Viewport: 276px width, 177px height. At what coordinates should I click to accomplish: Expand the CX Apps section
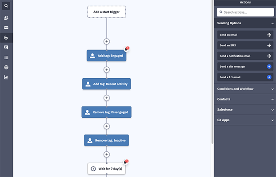click(x=272, y=120)
